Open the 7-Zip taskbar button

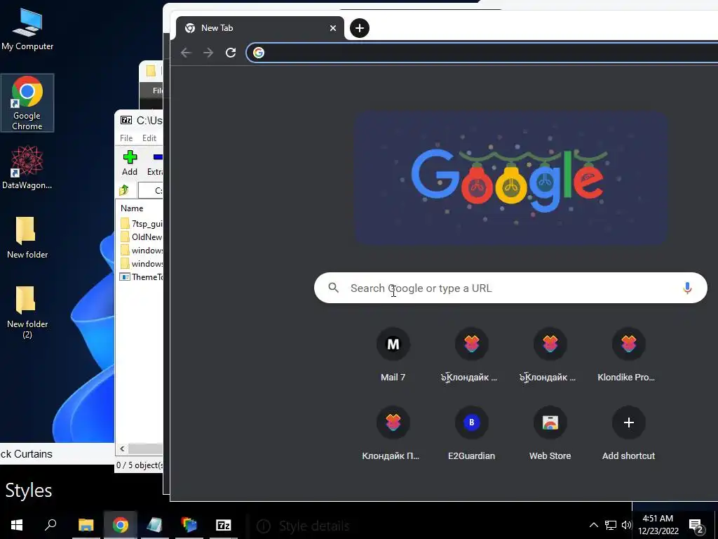(224, 525)
